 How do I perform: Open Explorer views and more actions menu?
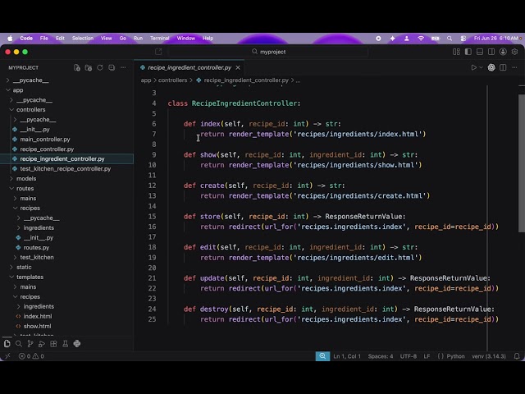pyautogui.click(x=123, y=67)
